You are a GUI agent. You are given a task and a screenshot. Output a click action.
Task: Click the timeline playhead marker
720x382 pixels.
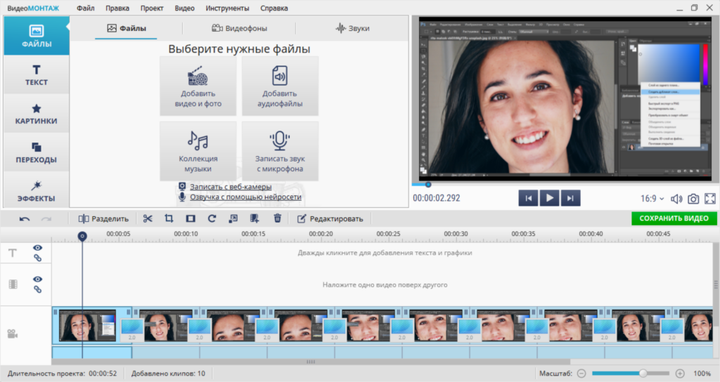coord(82,236)
